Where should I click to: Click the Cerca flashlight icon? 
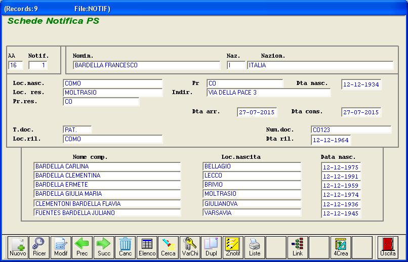coord(169,247)
